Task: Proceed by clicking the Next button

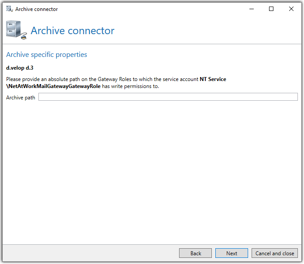Action: [x=231, y=253]
